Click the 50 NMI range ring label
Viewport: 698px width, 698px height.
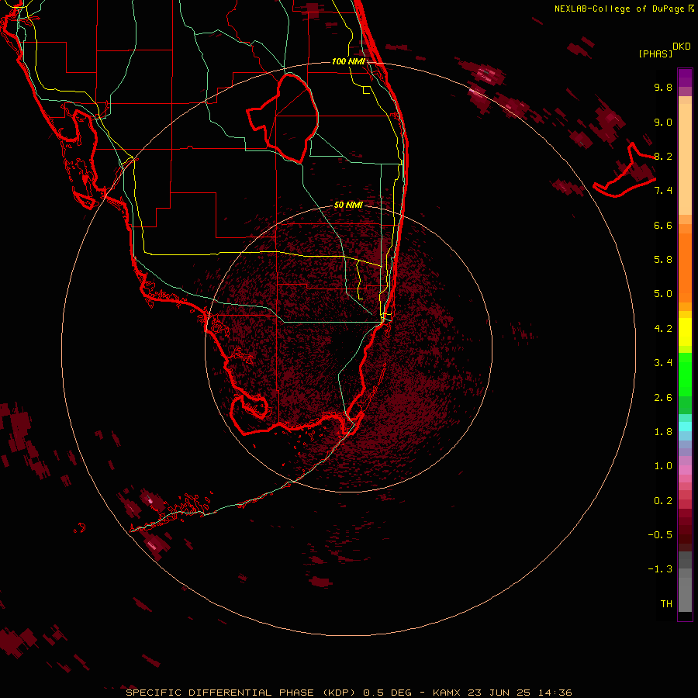click(348, 205)
